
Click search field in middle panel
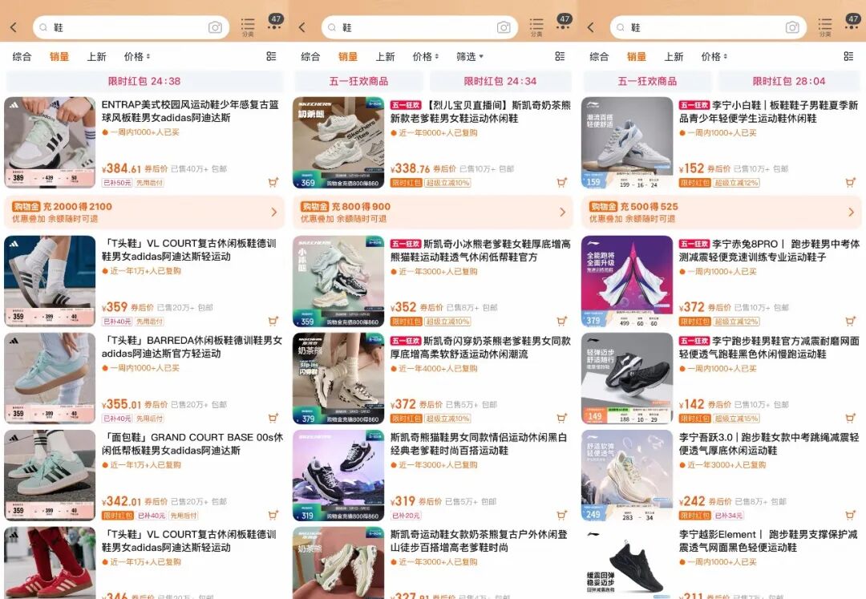click(419, 27)
